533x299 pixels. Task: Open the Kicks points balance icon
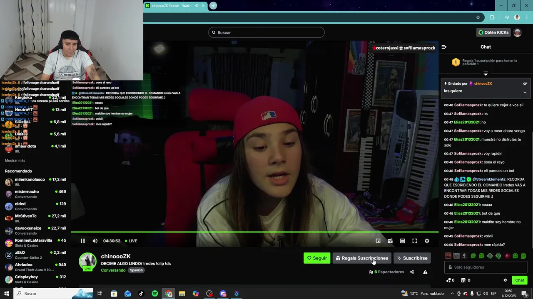450,280
